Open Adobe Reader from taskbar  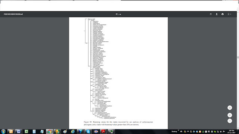pyautogui.click(x=103, y=131)
